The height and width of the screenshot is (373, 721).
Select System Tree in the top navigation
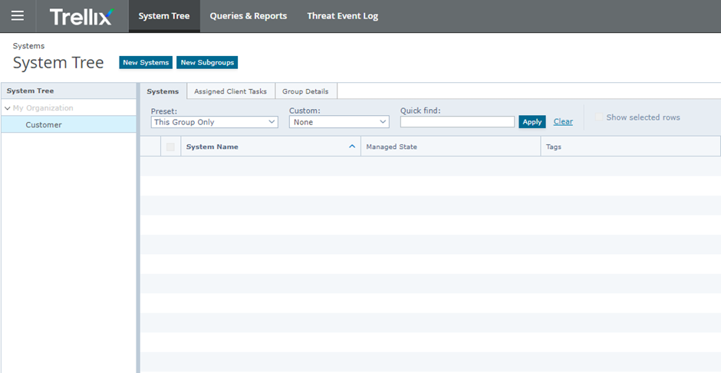click(164, 16)
